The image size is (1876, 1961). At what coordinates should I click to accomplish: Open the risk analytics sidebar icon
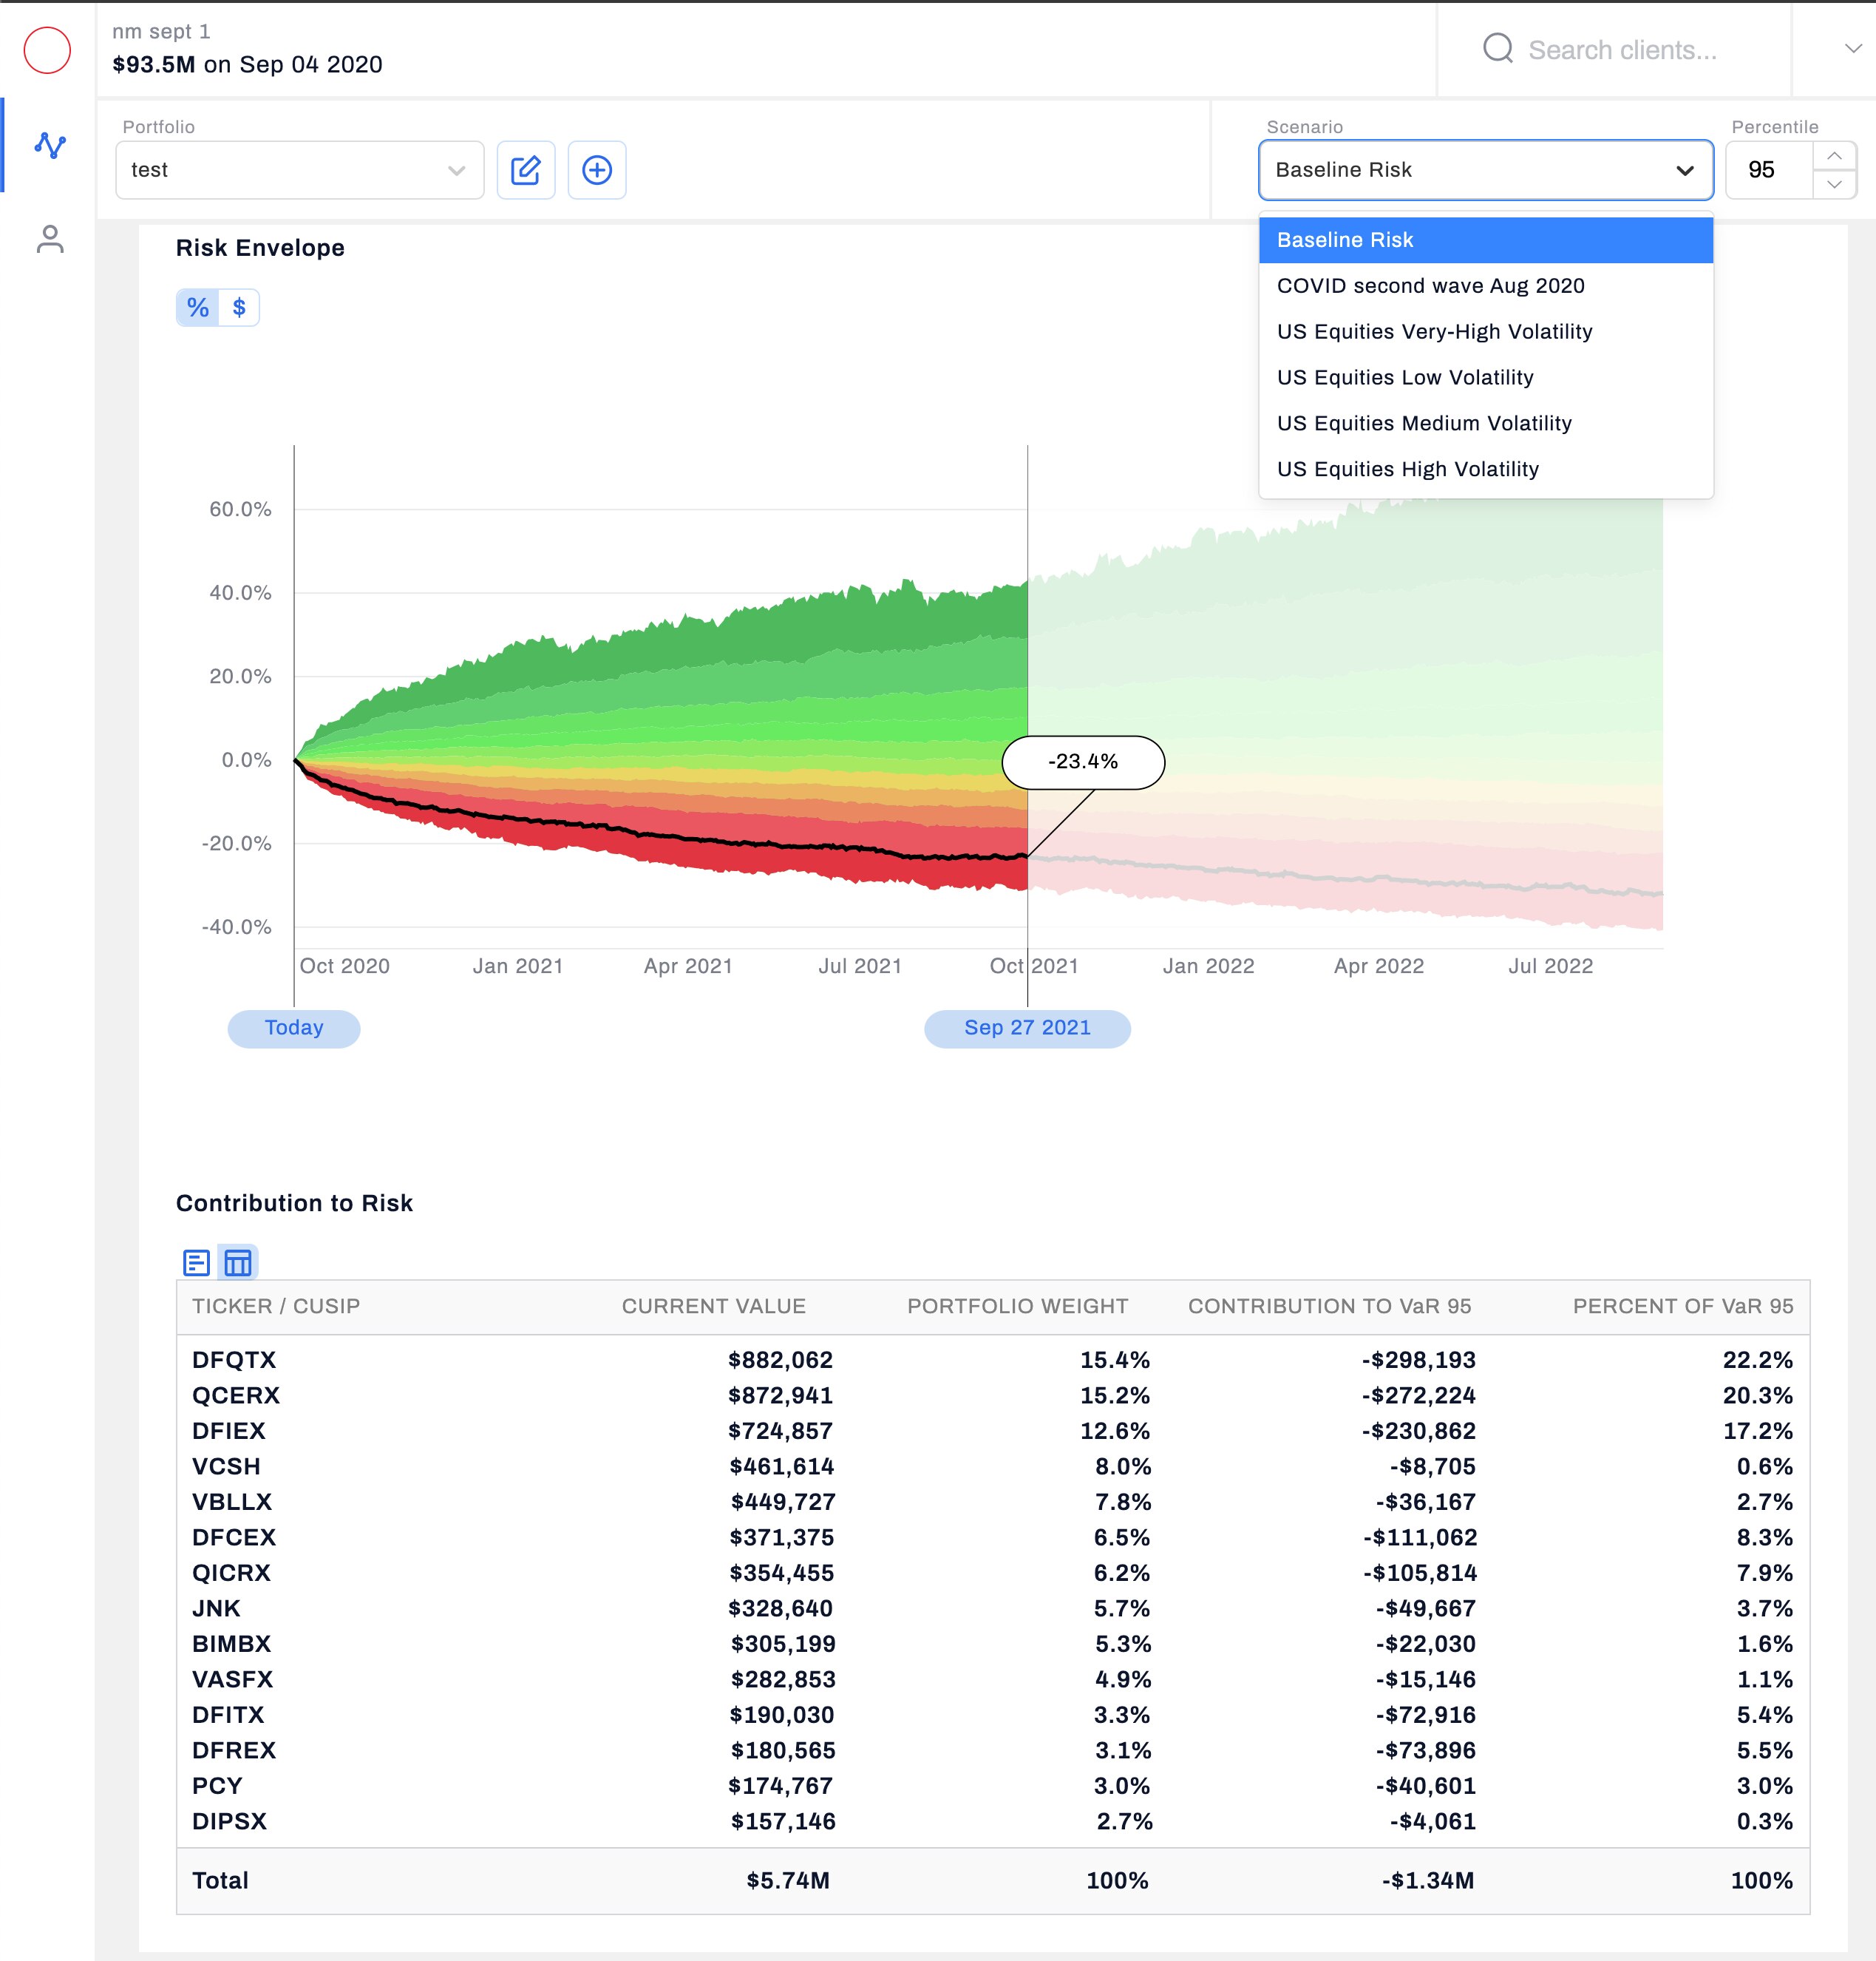coord(50,145)
